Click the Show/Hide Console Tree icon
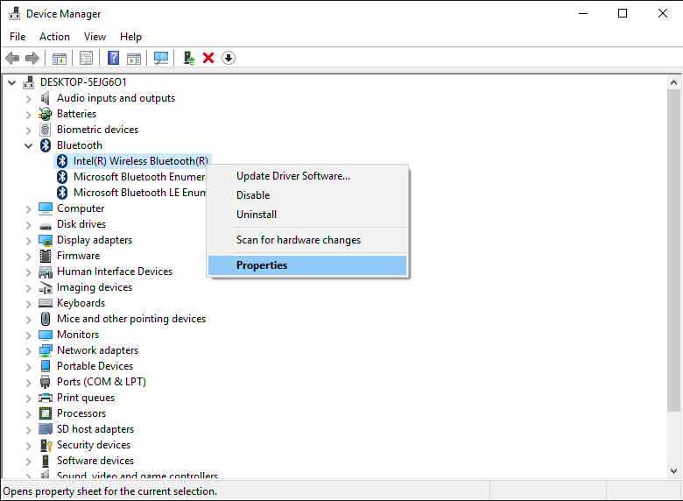Image resolution: width=683 pixels, height=501 pixels. click(x=60, y=58)
